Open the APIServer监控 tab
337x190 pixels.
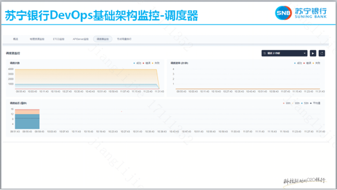coord(80,39)
